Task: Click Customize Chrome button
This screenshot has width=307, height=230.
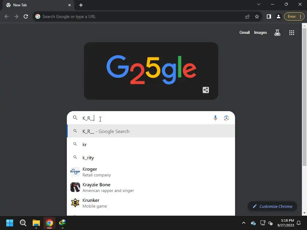Action: tap(272, 206)
